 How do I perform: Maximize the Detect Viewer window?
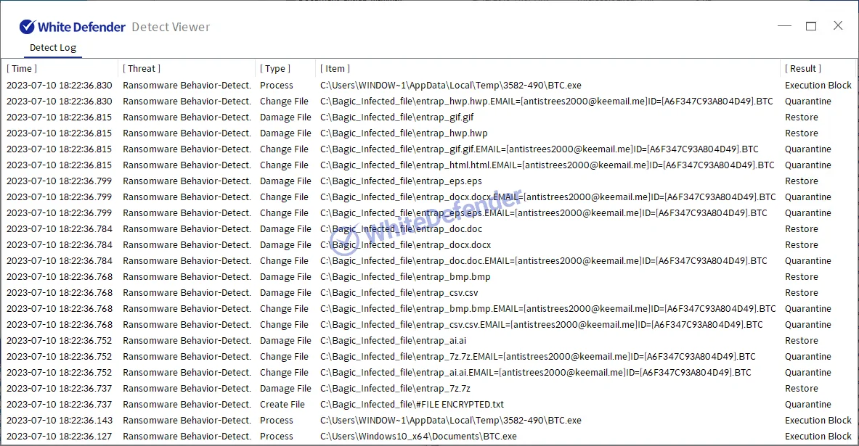811,26
